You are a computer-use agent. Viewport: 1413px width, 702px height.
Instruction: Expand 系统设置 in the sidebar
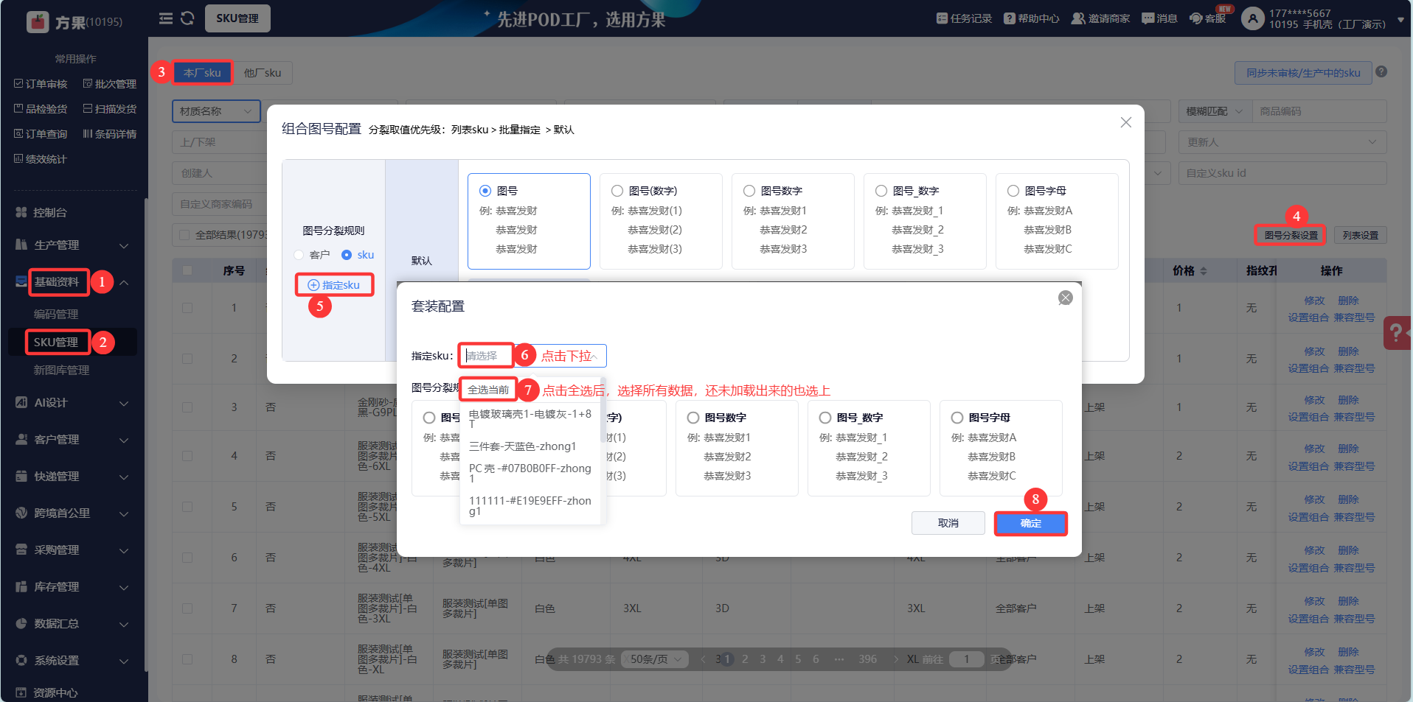(74, 661)
